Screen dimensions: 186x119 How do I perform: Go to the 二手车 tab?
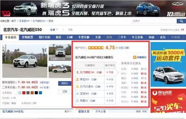point(122,37)
